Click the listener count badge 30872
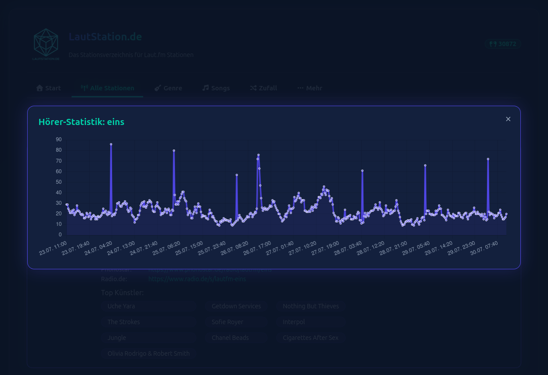Viewport: 548px width, 375px height. pyautogui.click(x=503, y=44)
